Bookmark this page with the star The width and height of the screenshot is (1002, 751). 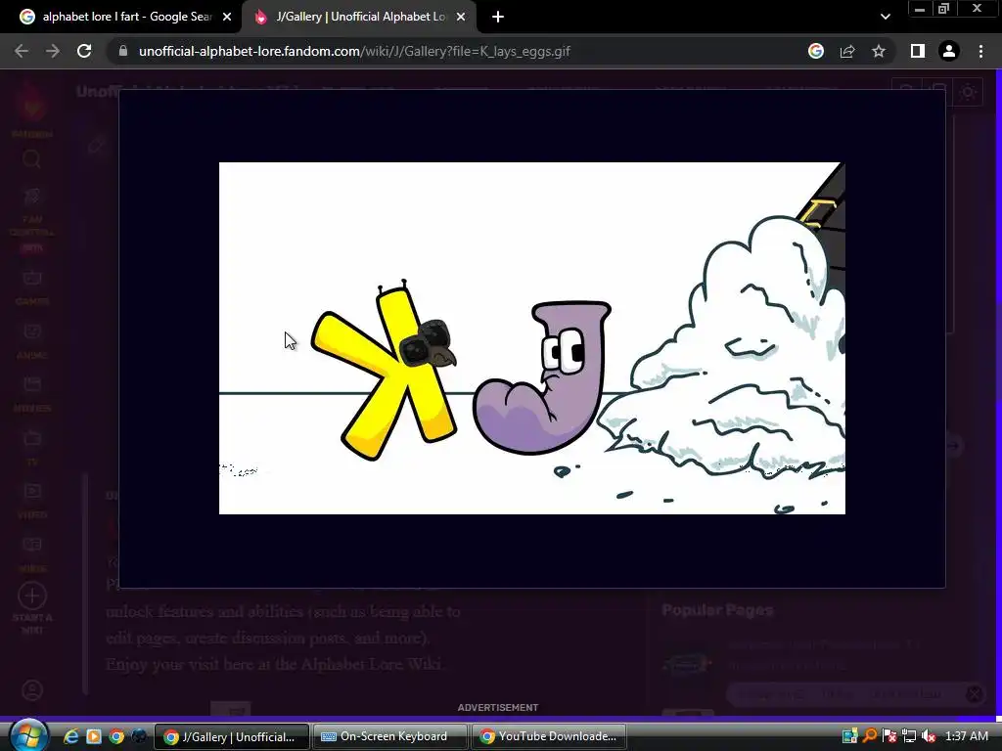[x=879, y=51]
